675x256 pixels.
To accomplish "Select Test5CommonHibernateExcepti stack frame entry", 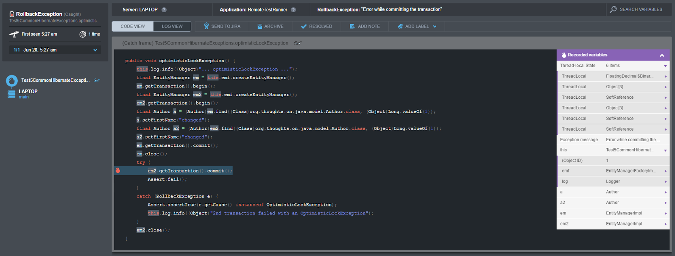I will 56,80.
